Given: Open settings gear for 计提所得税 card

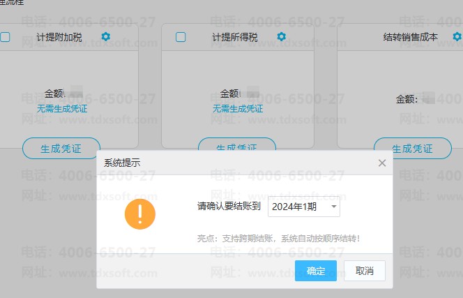Looking at the screenshot, I should coord(281,37).
